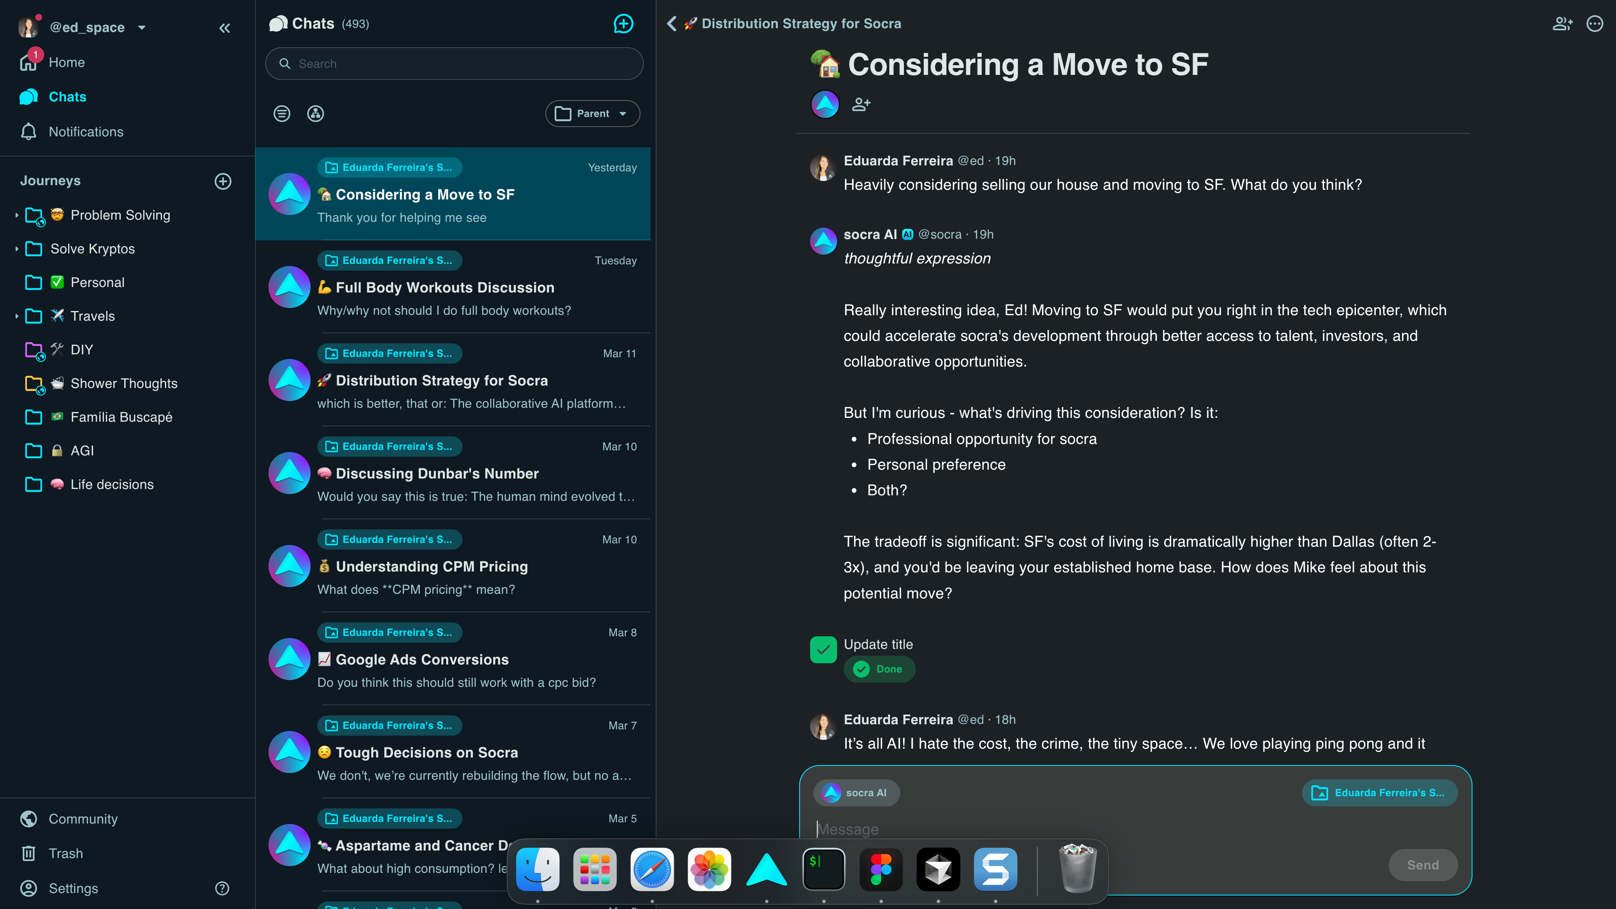Collapse the left sidebar with double chevron
Screen dimensions: 1616x909
tap(225, 28)
